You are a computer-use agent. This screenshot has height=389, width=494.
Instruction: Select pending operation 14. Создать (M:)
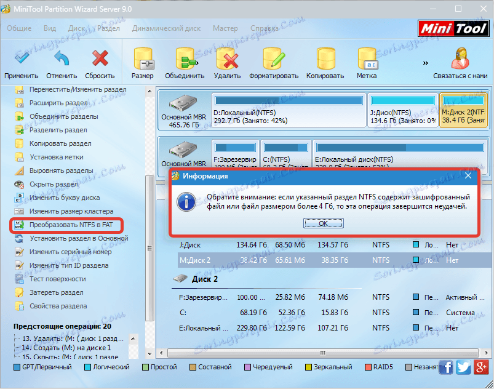pos(66,348)
